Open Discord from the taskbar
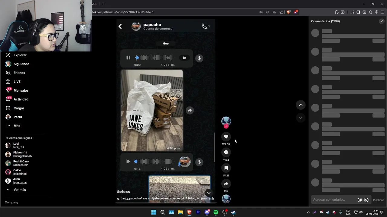Screen dimensions: 387x217 [207, 212]
